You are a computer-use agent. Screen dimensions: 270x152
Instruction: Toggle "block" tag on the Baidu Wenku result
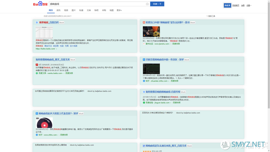(73, 60)
